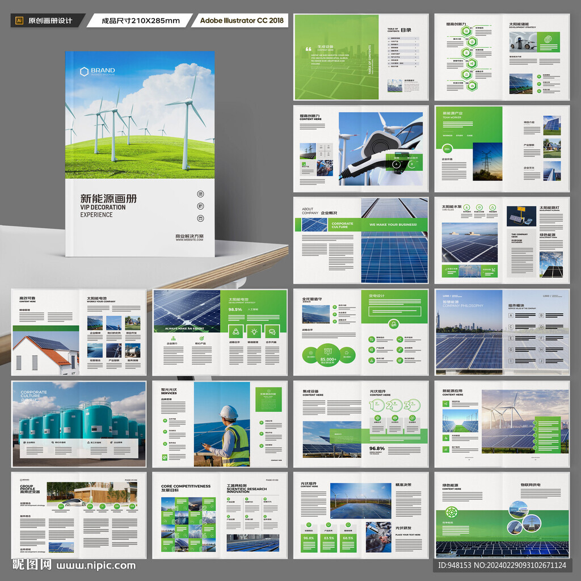Click the large EV charger plug photo
Image resolution: width=581 pixels, height=581 pixels.
381,149
